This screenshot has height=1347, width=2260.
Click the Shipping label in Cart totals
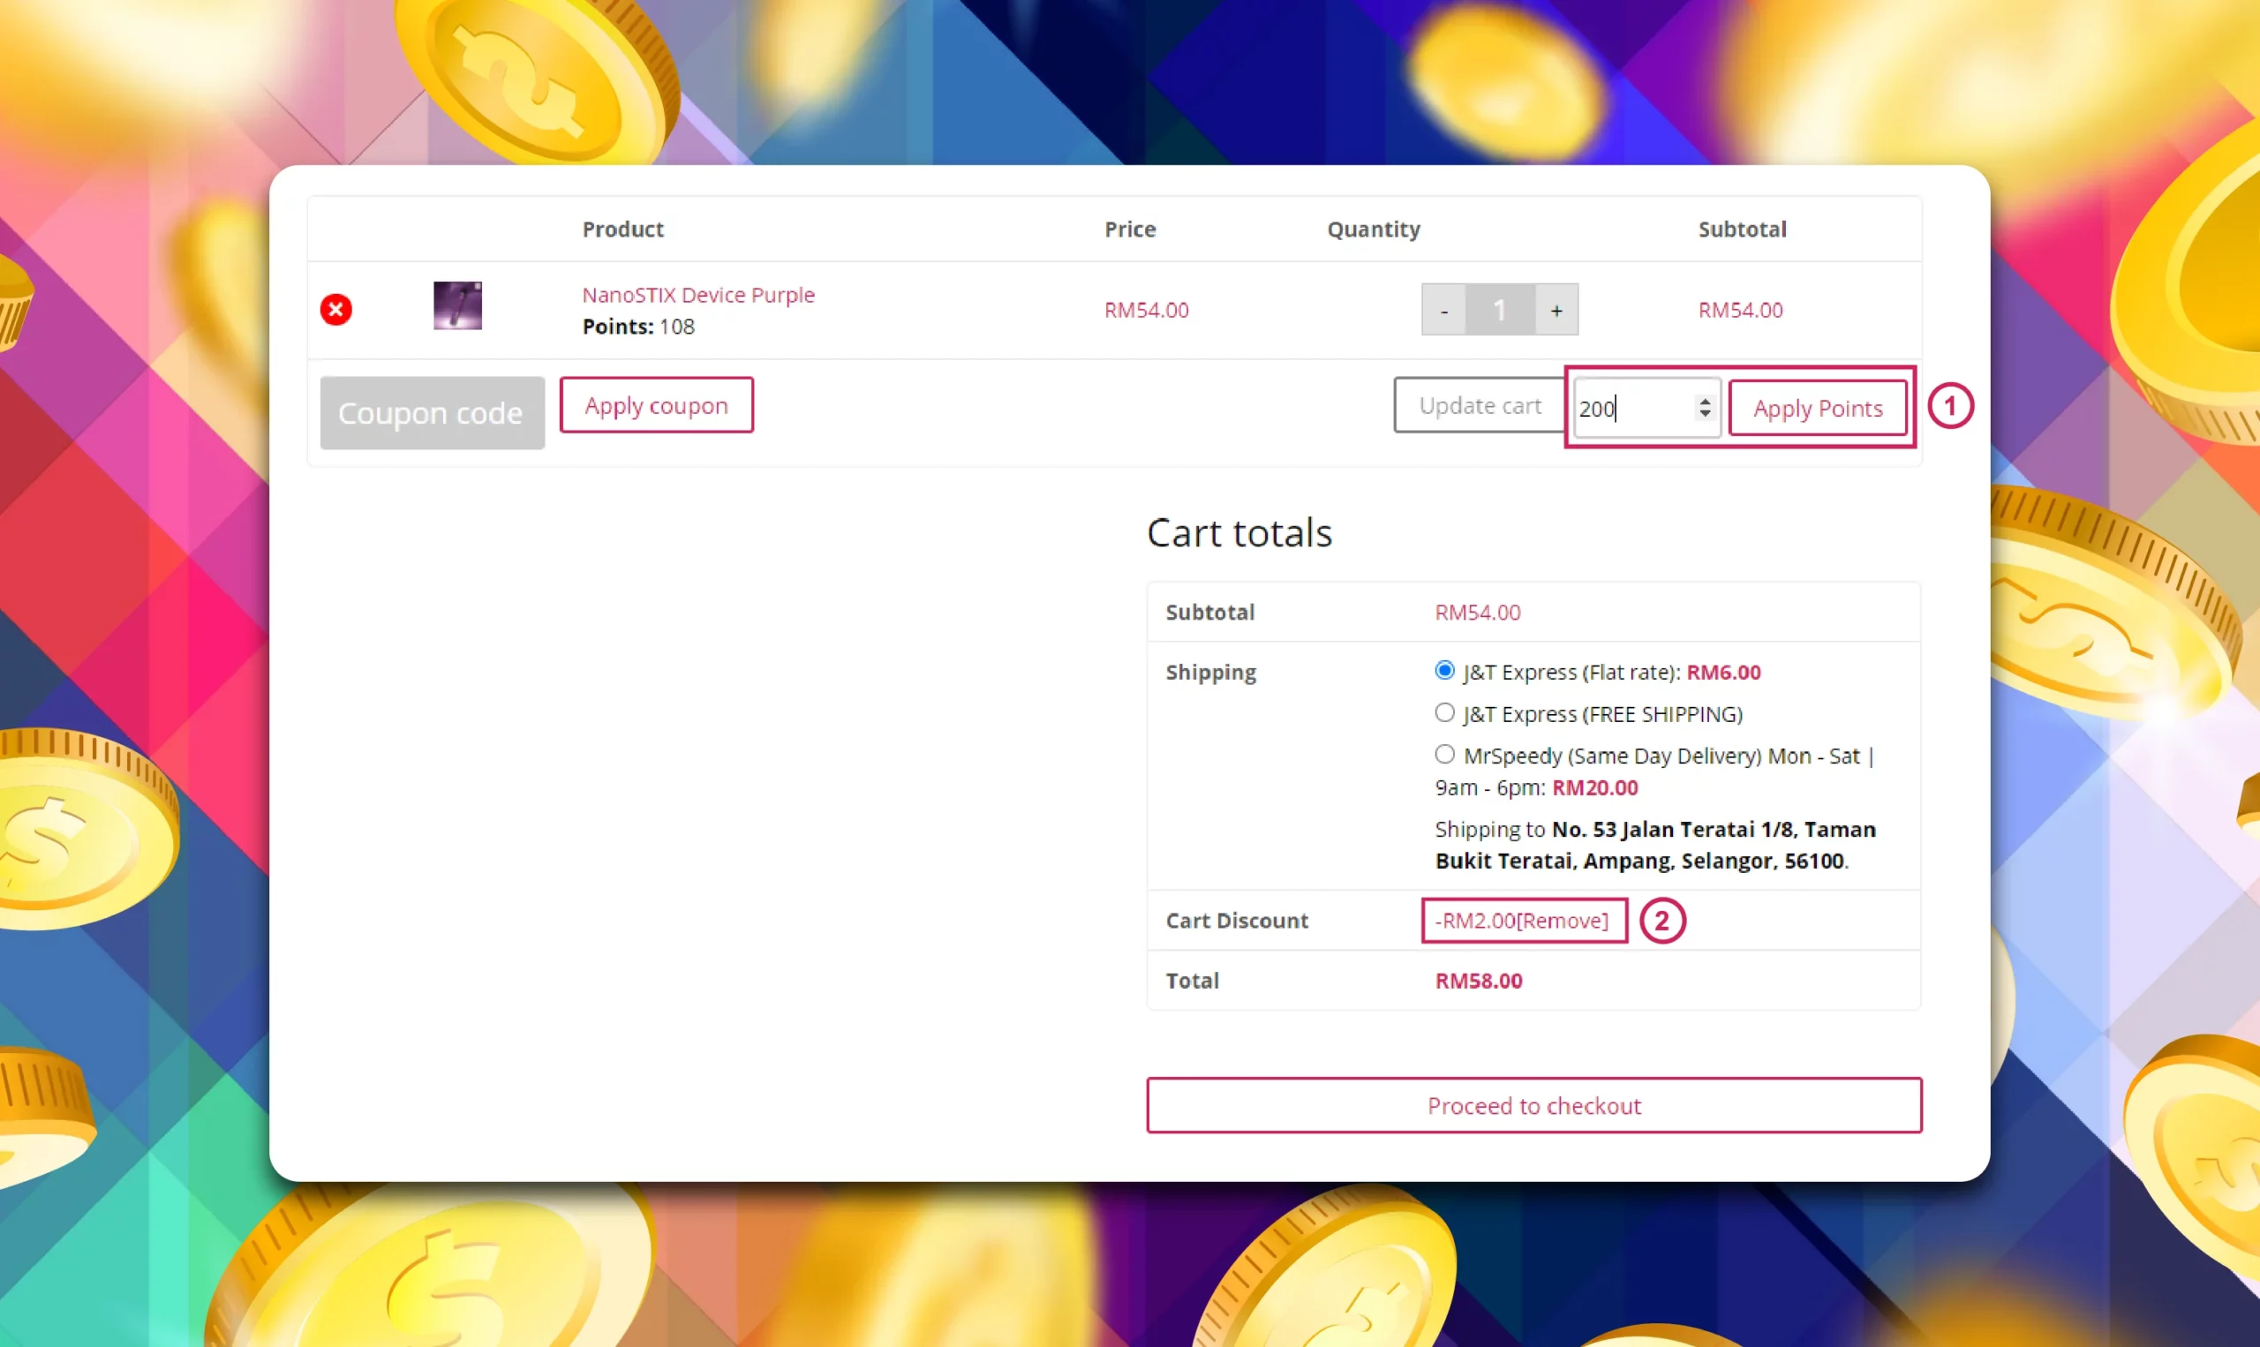pos(1211,673)
